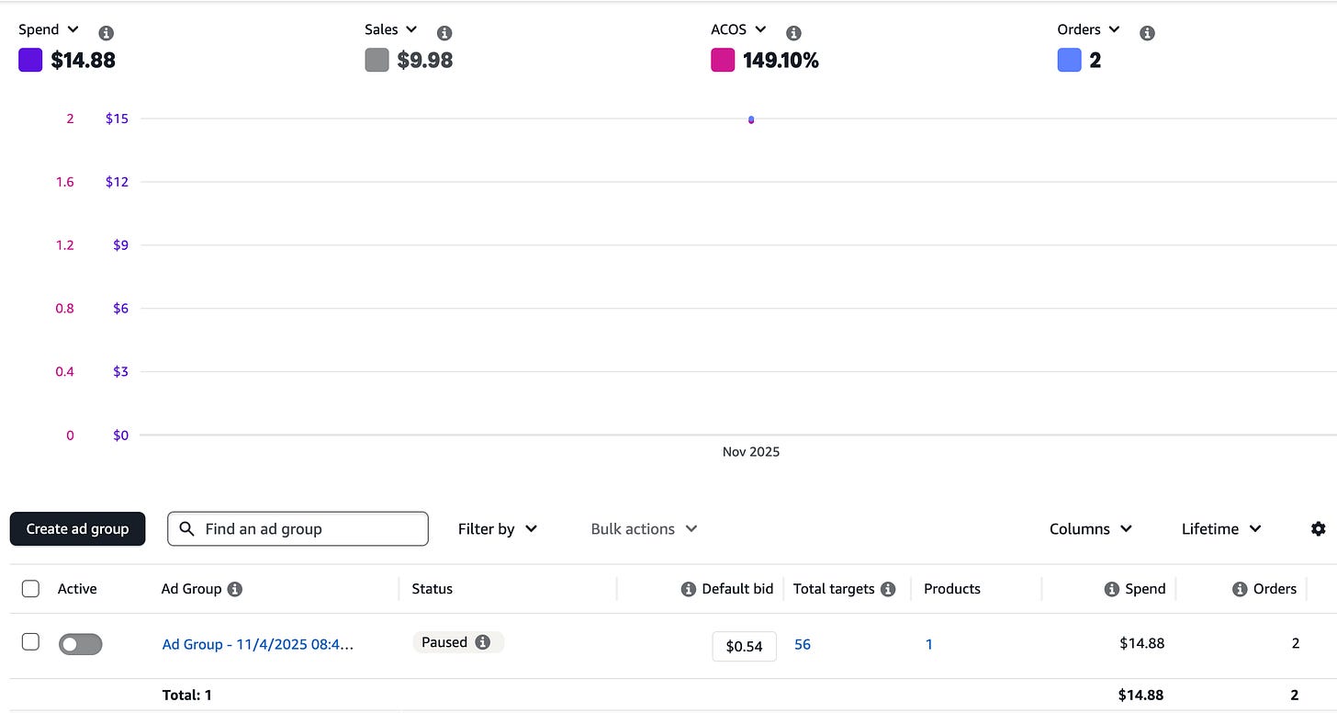Toggle the ad group Active switch
Viewport: 1337px width, 713px height.
tap(81, 644)
